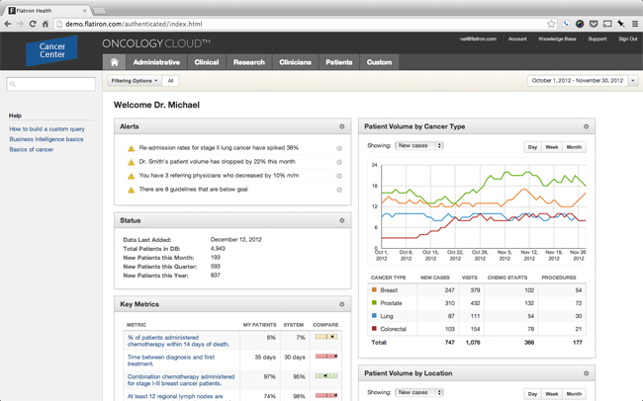Open the date range dropdown
Image resolution: width=643 pixels, height=401 pixels.
click(582, 81)
